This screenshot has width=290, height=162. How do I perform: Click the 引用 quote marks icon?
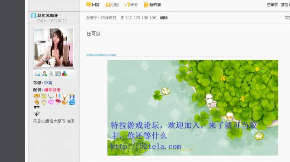point(108,5)
